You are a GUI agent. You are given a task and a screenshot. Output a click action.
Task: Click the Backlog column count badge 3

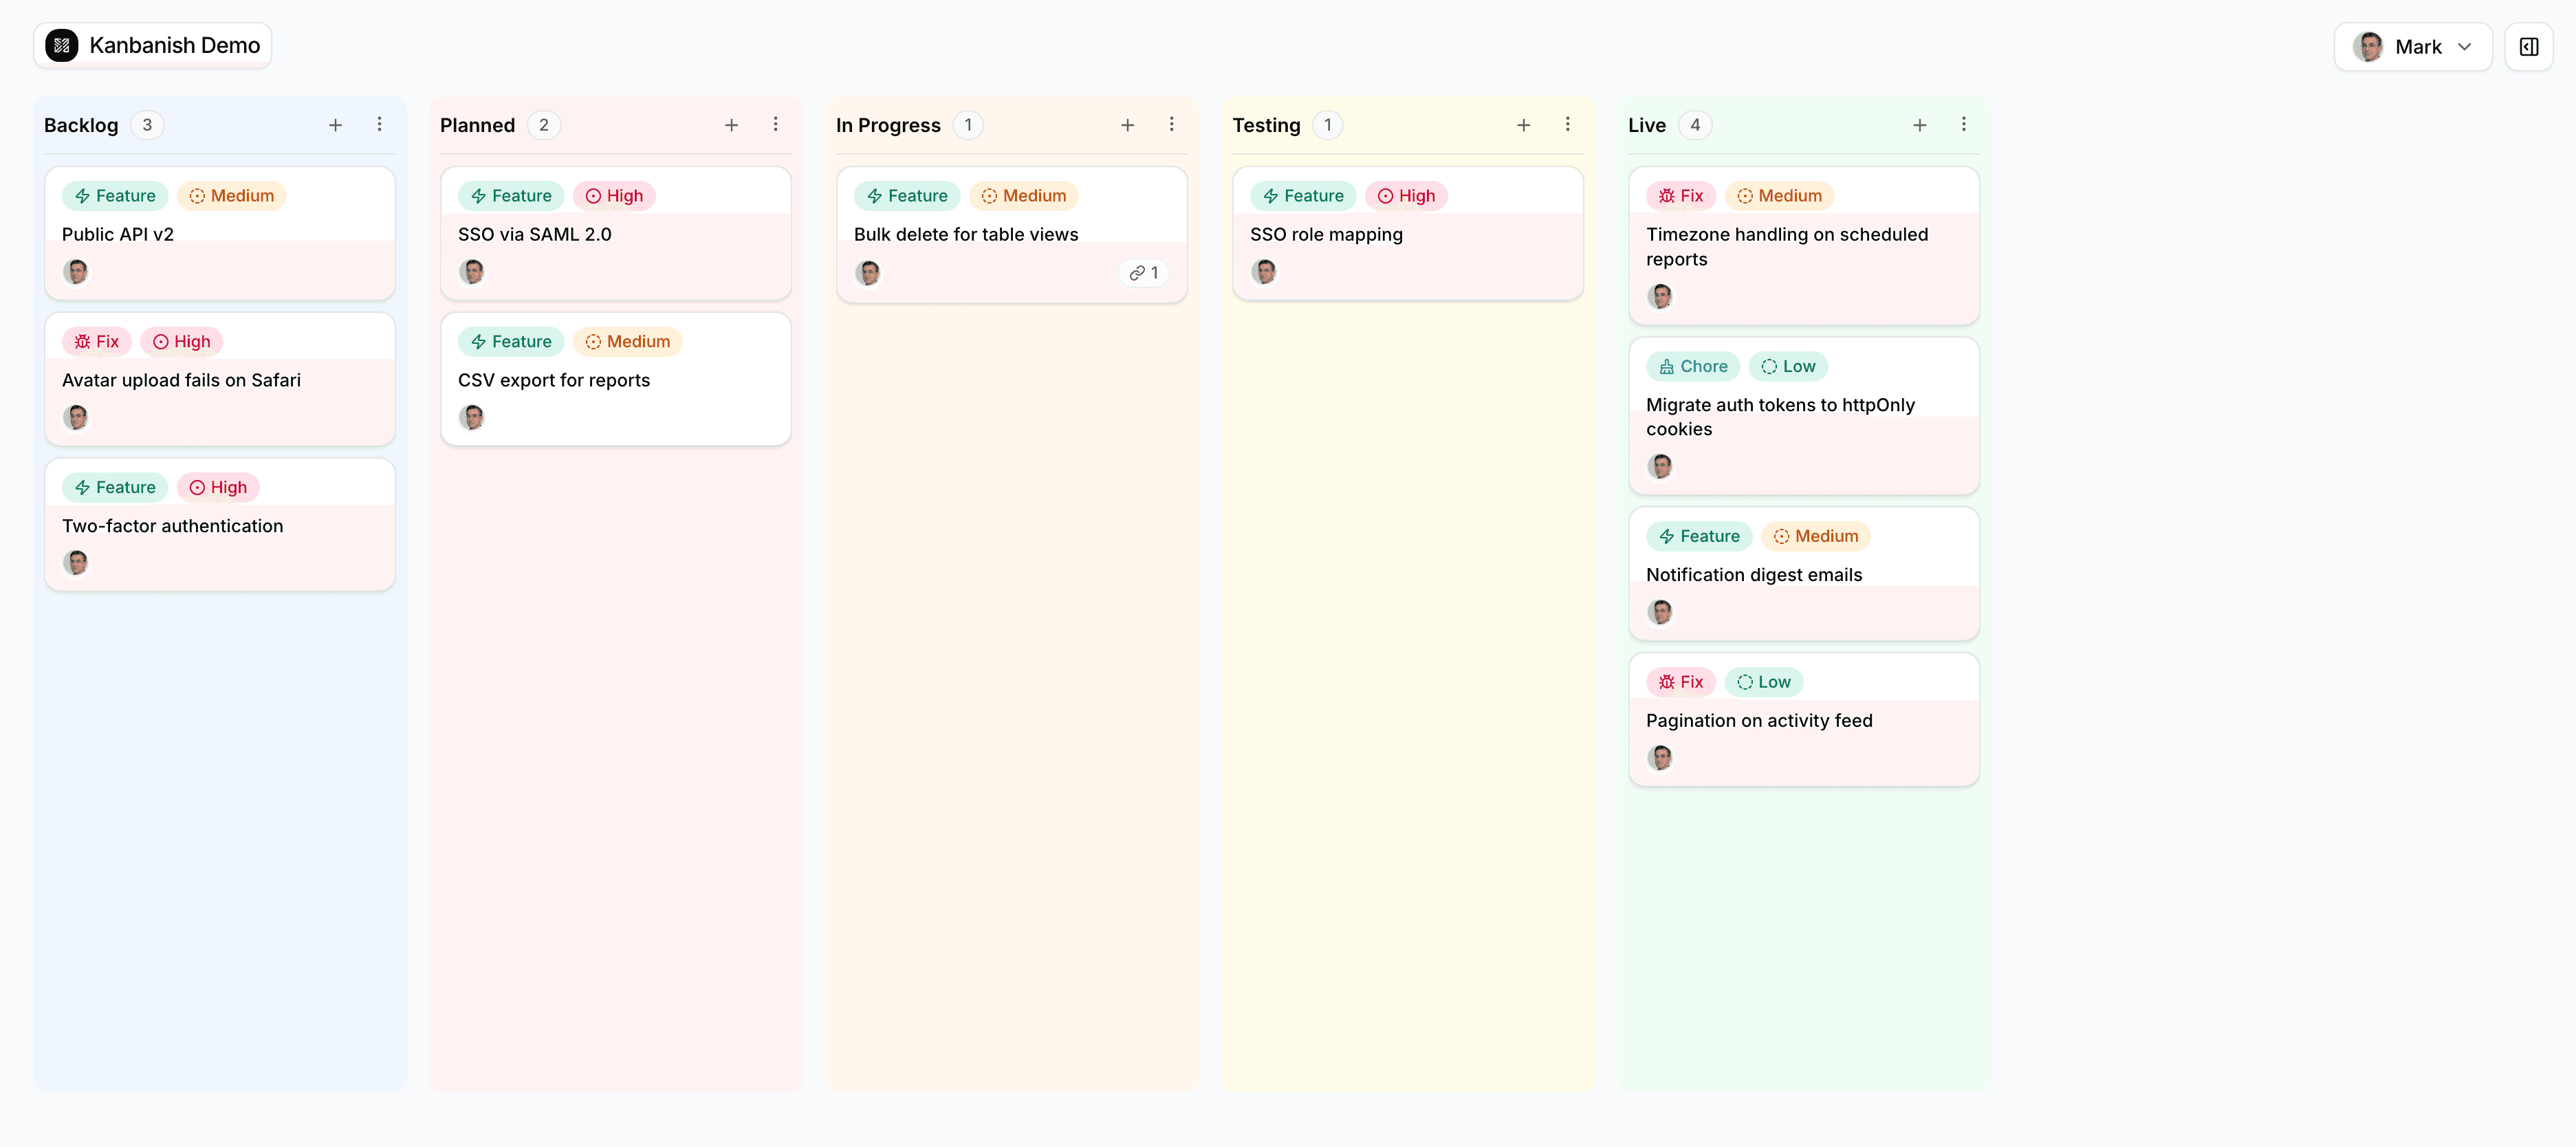147,125
